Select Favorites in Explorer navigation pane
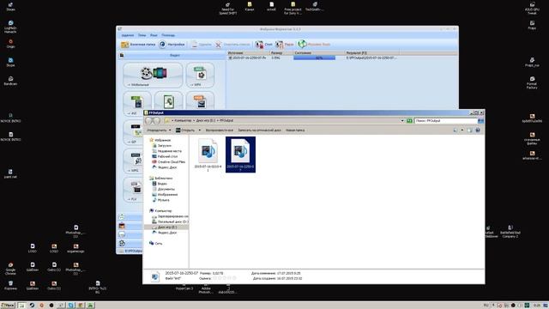Screen dimensions: 549x309 tap(160, 140)
